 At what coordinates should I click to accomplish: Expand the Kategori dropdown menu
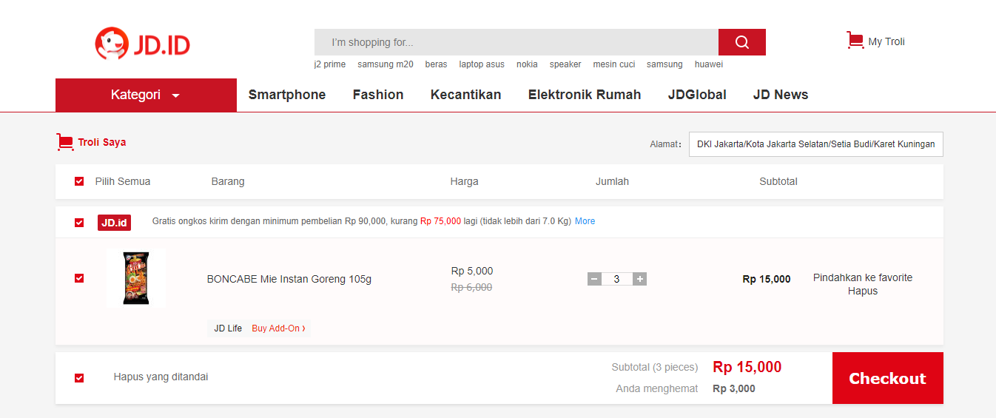(146, 95)
